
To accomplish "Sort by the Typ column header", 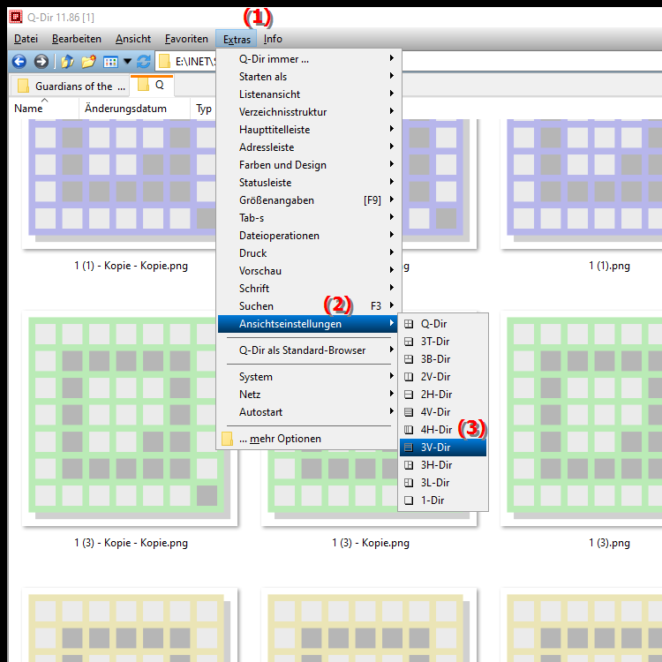I will point(204,109).
